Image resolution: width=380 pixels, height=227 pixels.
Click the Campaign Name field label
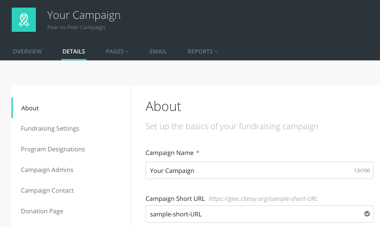(x=169, y=153)
